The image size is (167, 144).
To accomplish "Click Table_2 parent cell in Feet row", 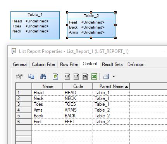I will (x=111, y=122).
